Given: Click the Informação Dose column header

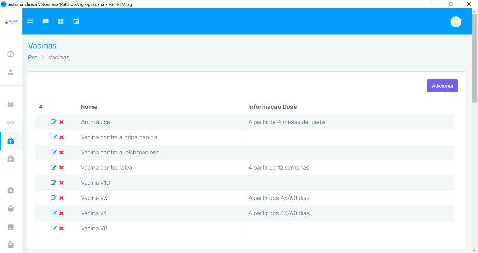Looking at the screenshot, I should point(272,107).
